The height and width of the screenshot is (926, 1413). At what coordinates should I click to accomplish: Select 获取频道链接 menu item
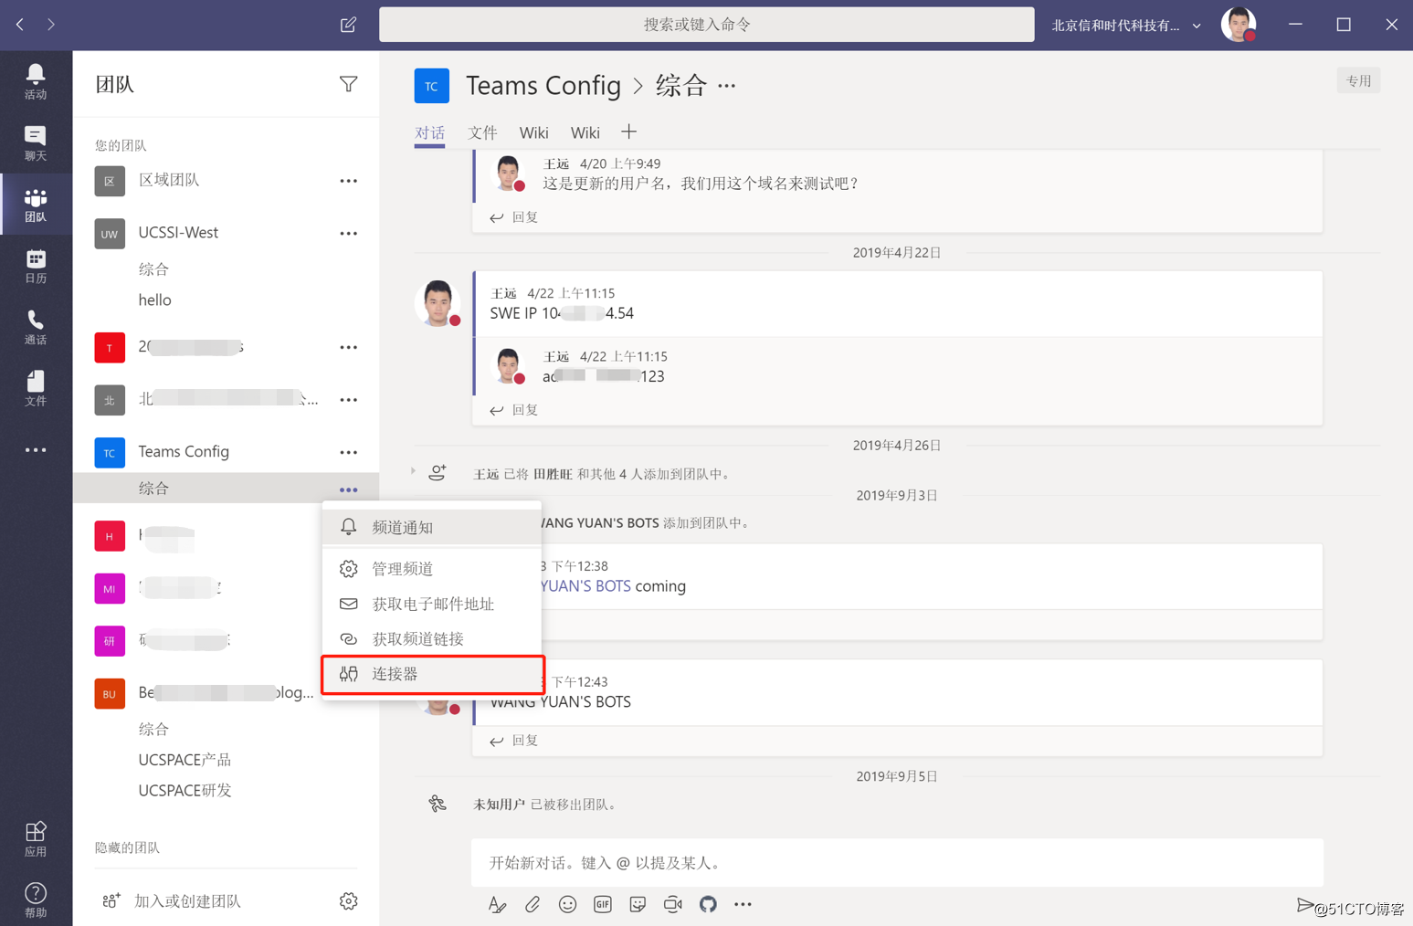coord(432,638)
